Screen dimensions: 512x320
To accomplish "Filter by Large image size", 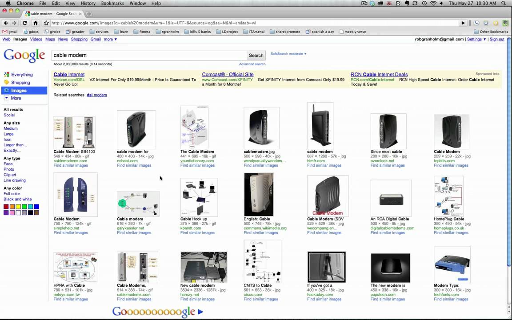I will point(8,134).
